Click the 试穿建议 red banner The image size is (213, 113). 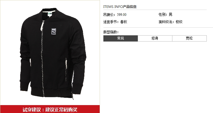(x=50, y=109)
